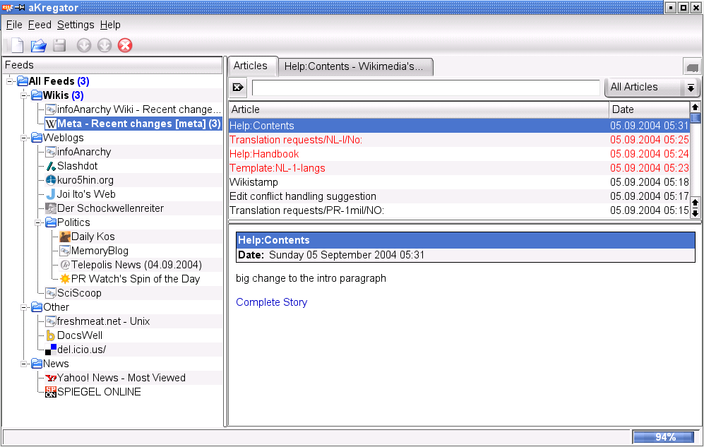Screen dimensions: 704x447
Task: Sort by the Date column header
Action: (649, 109)
